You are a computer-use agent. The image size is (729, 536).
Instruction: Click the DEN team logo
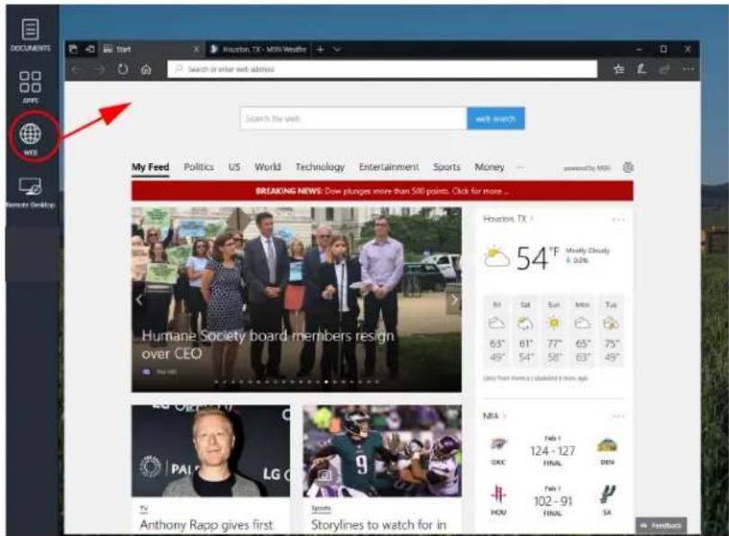(x=606, y=445)
